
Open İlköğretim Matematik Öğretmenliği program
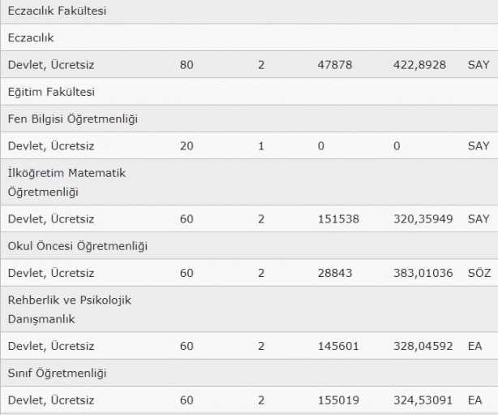coord(66,183)
